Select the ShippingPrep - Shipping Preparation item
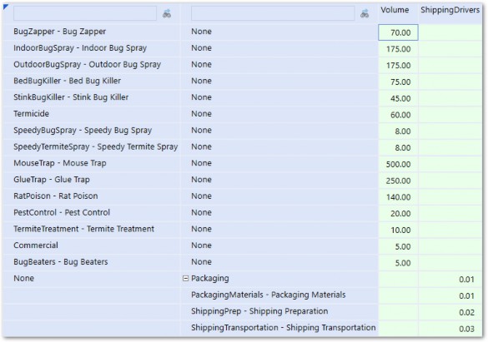This screenshot has width=488, height=342. 259,311
